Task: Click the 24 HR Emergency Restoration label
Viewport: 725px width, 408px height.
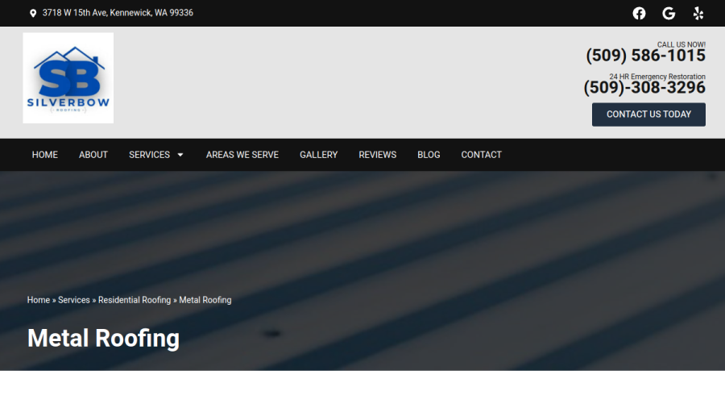Action: (x=657, y=77)
